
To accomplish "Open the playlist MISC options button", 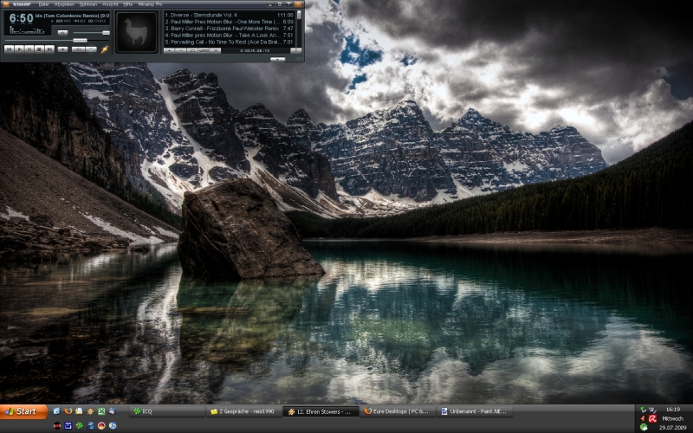I will [x=204, y=51].
